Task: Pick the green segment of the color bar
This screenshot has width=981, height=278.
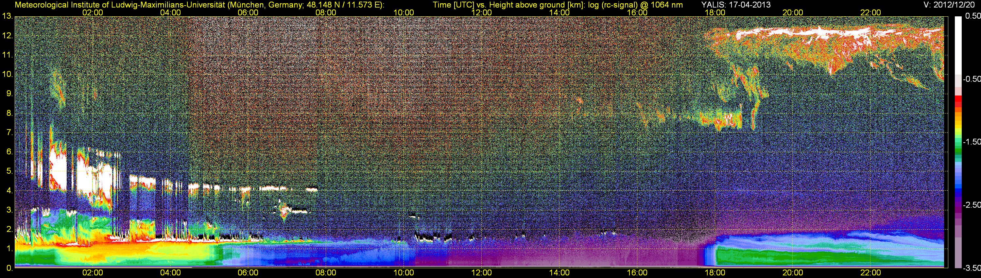Action: 958,150
